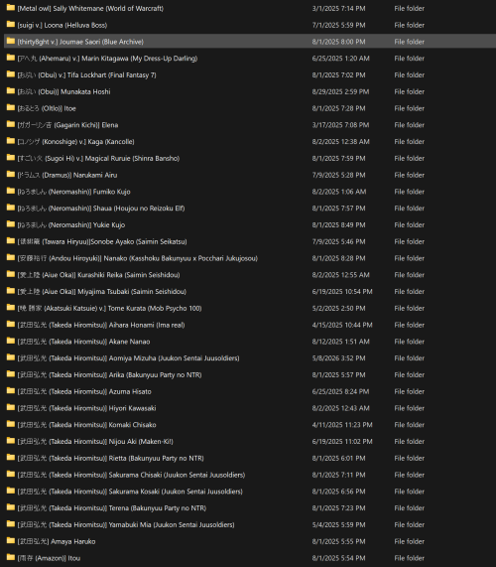Click folder icon for Munakata Hoshi

[11, 90]
